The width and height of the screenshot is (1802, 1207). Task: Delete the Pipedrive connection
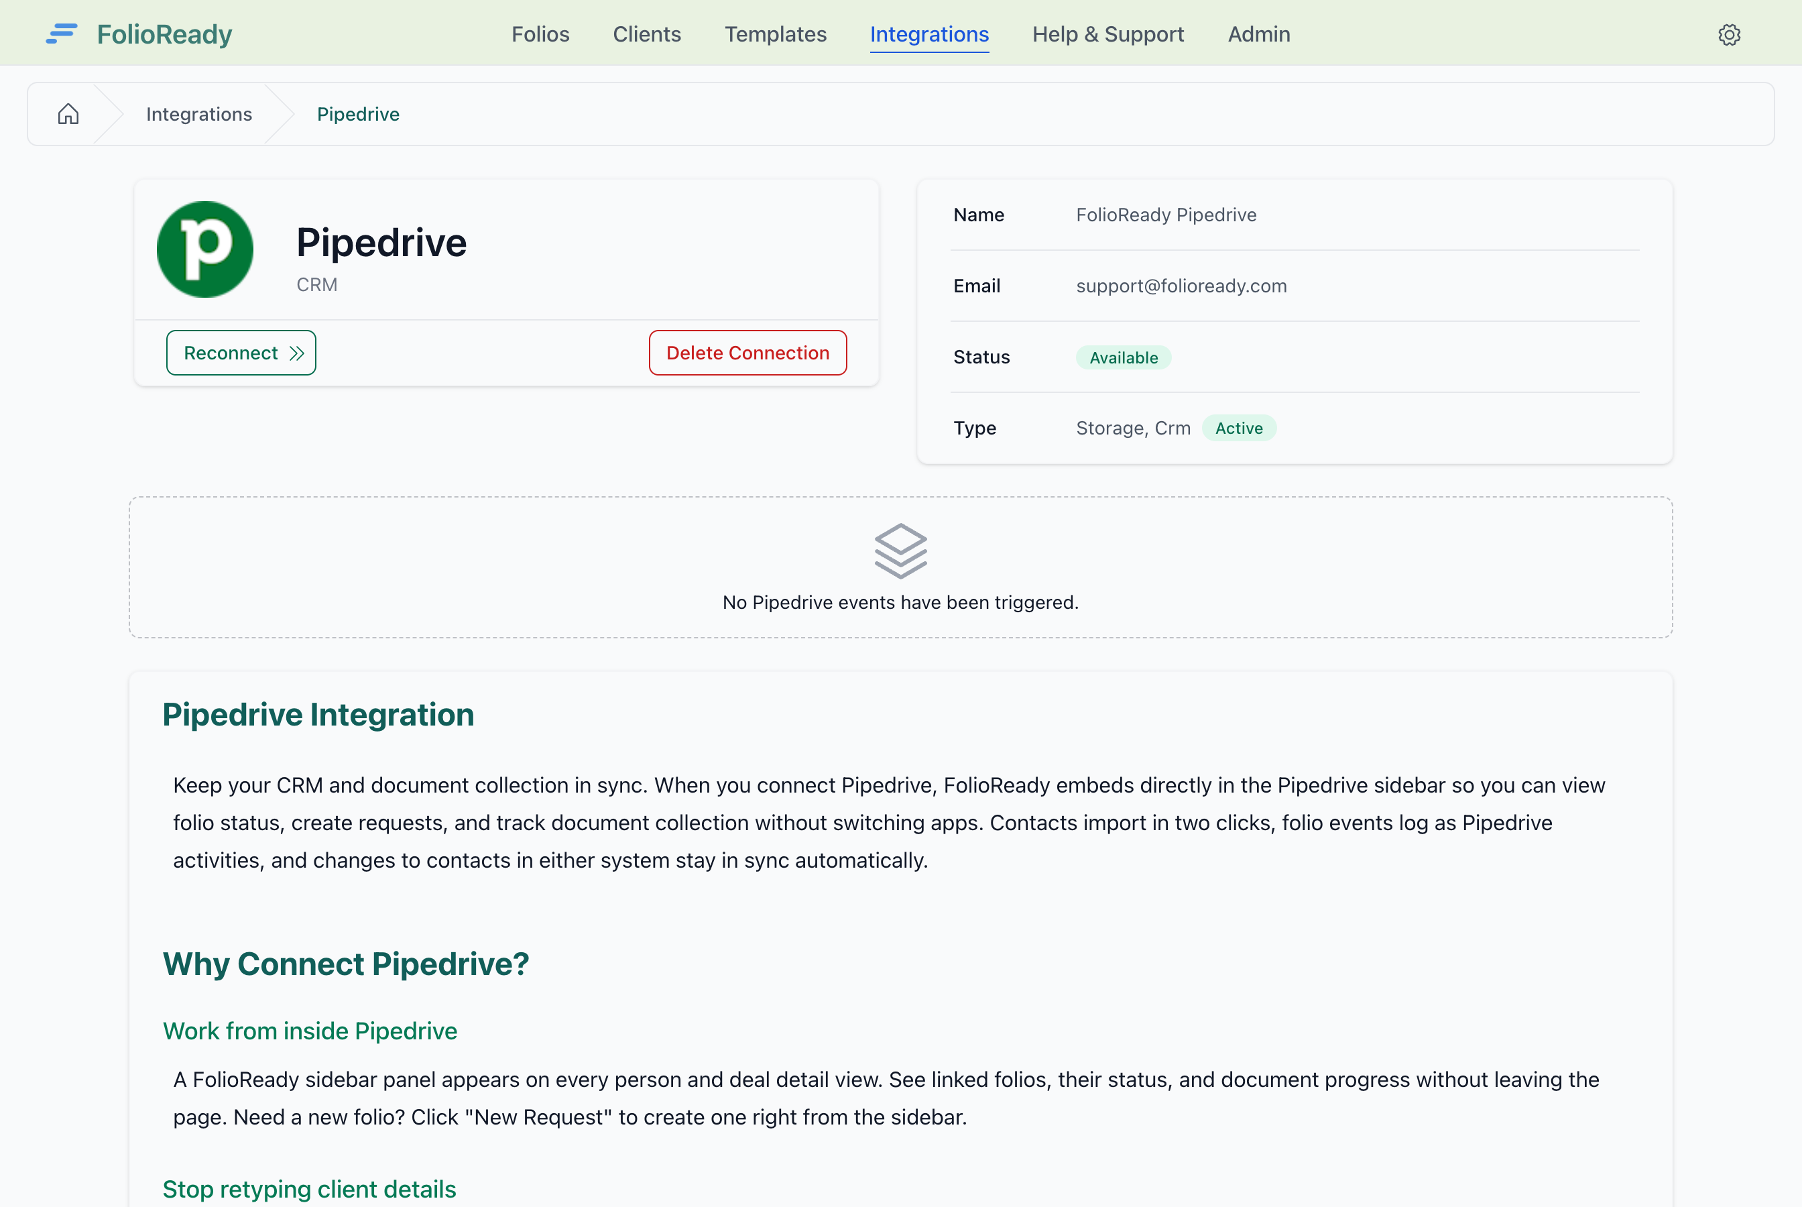748,353
